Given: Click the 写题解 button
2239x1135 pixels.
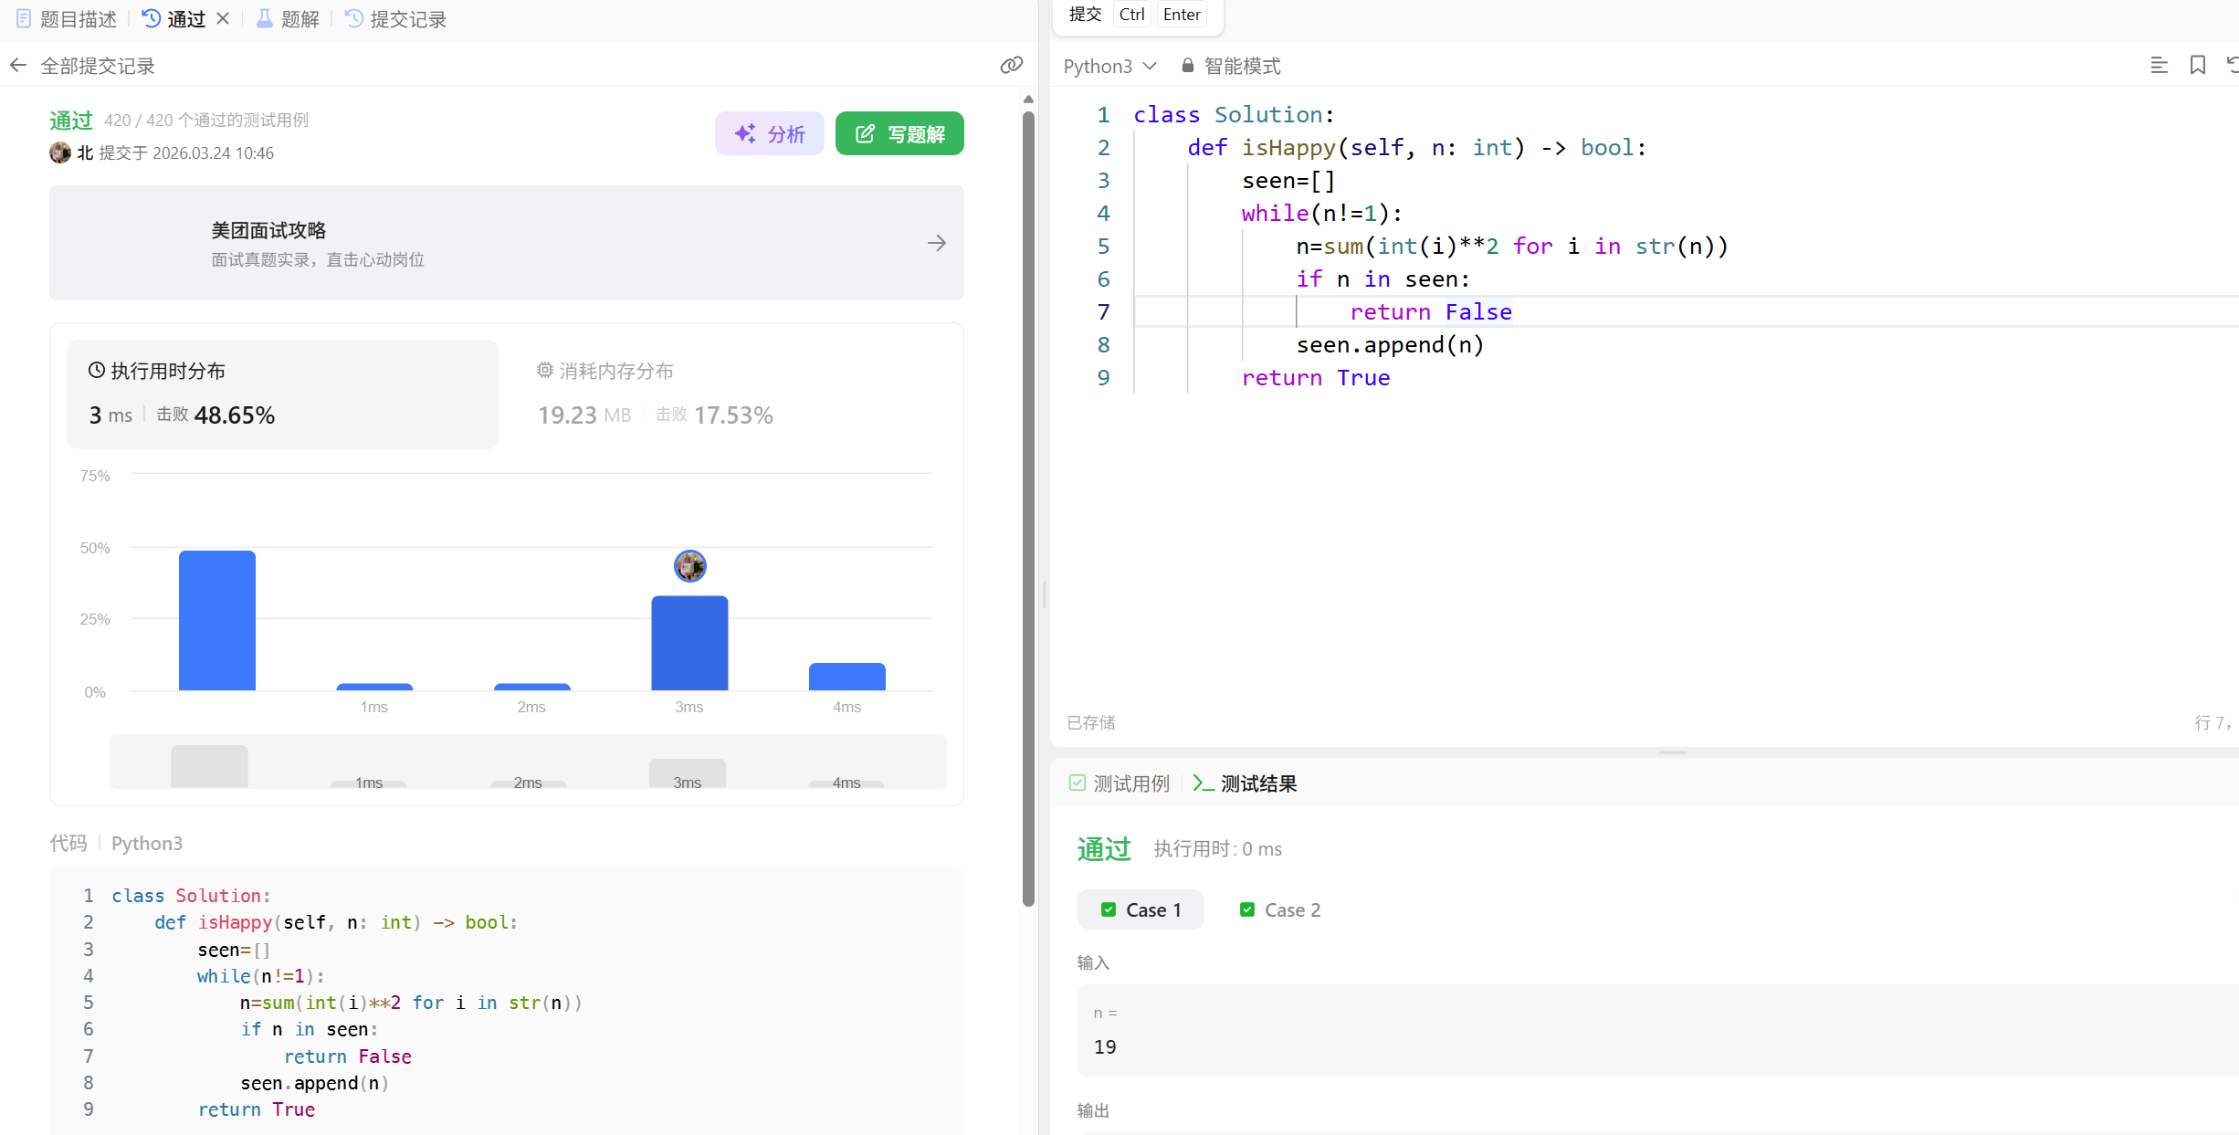Looking at the screenshot, I should click(899, 134).
